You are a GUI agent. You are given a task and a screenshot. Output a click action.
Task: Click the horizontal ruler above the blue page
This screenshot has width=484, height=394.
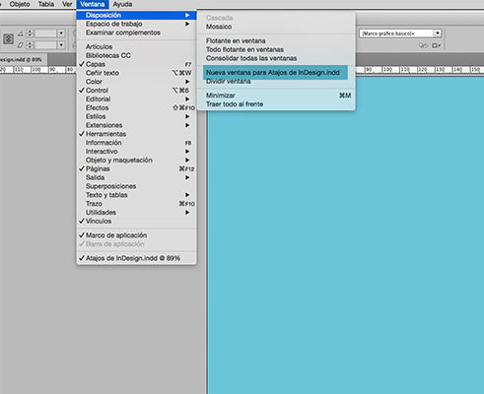tap(420, 70)
